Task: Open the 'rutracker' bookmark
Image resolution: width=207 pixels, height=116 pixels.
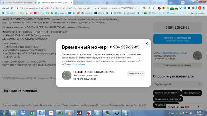Action: pyautogui.click(x=87, y=13)
